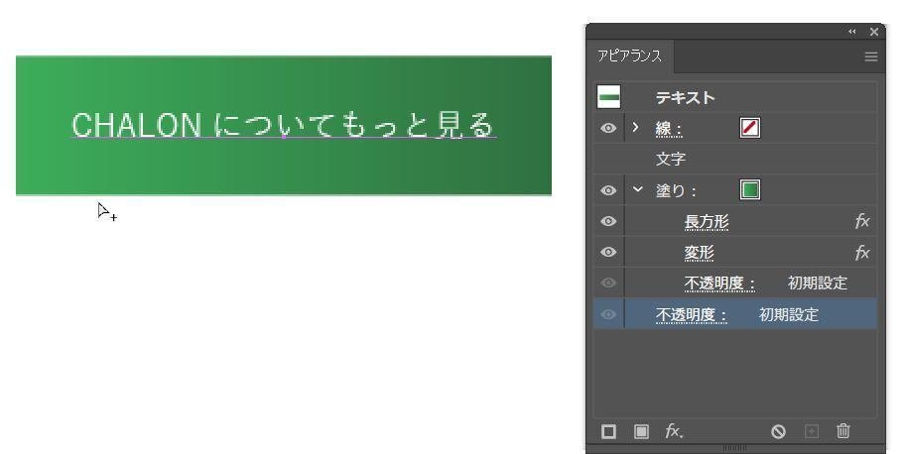Open the 変形 effect settings link

[x=699, y=253]
